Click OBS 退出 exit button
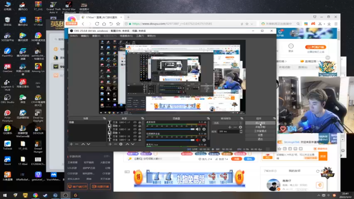 coord(260,139)
